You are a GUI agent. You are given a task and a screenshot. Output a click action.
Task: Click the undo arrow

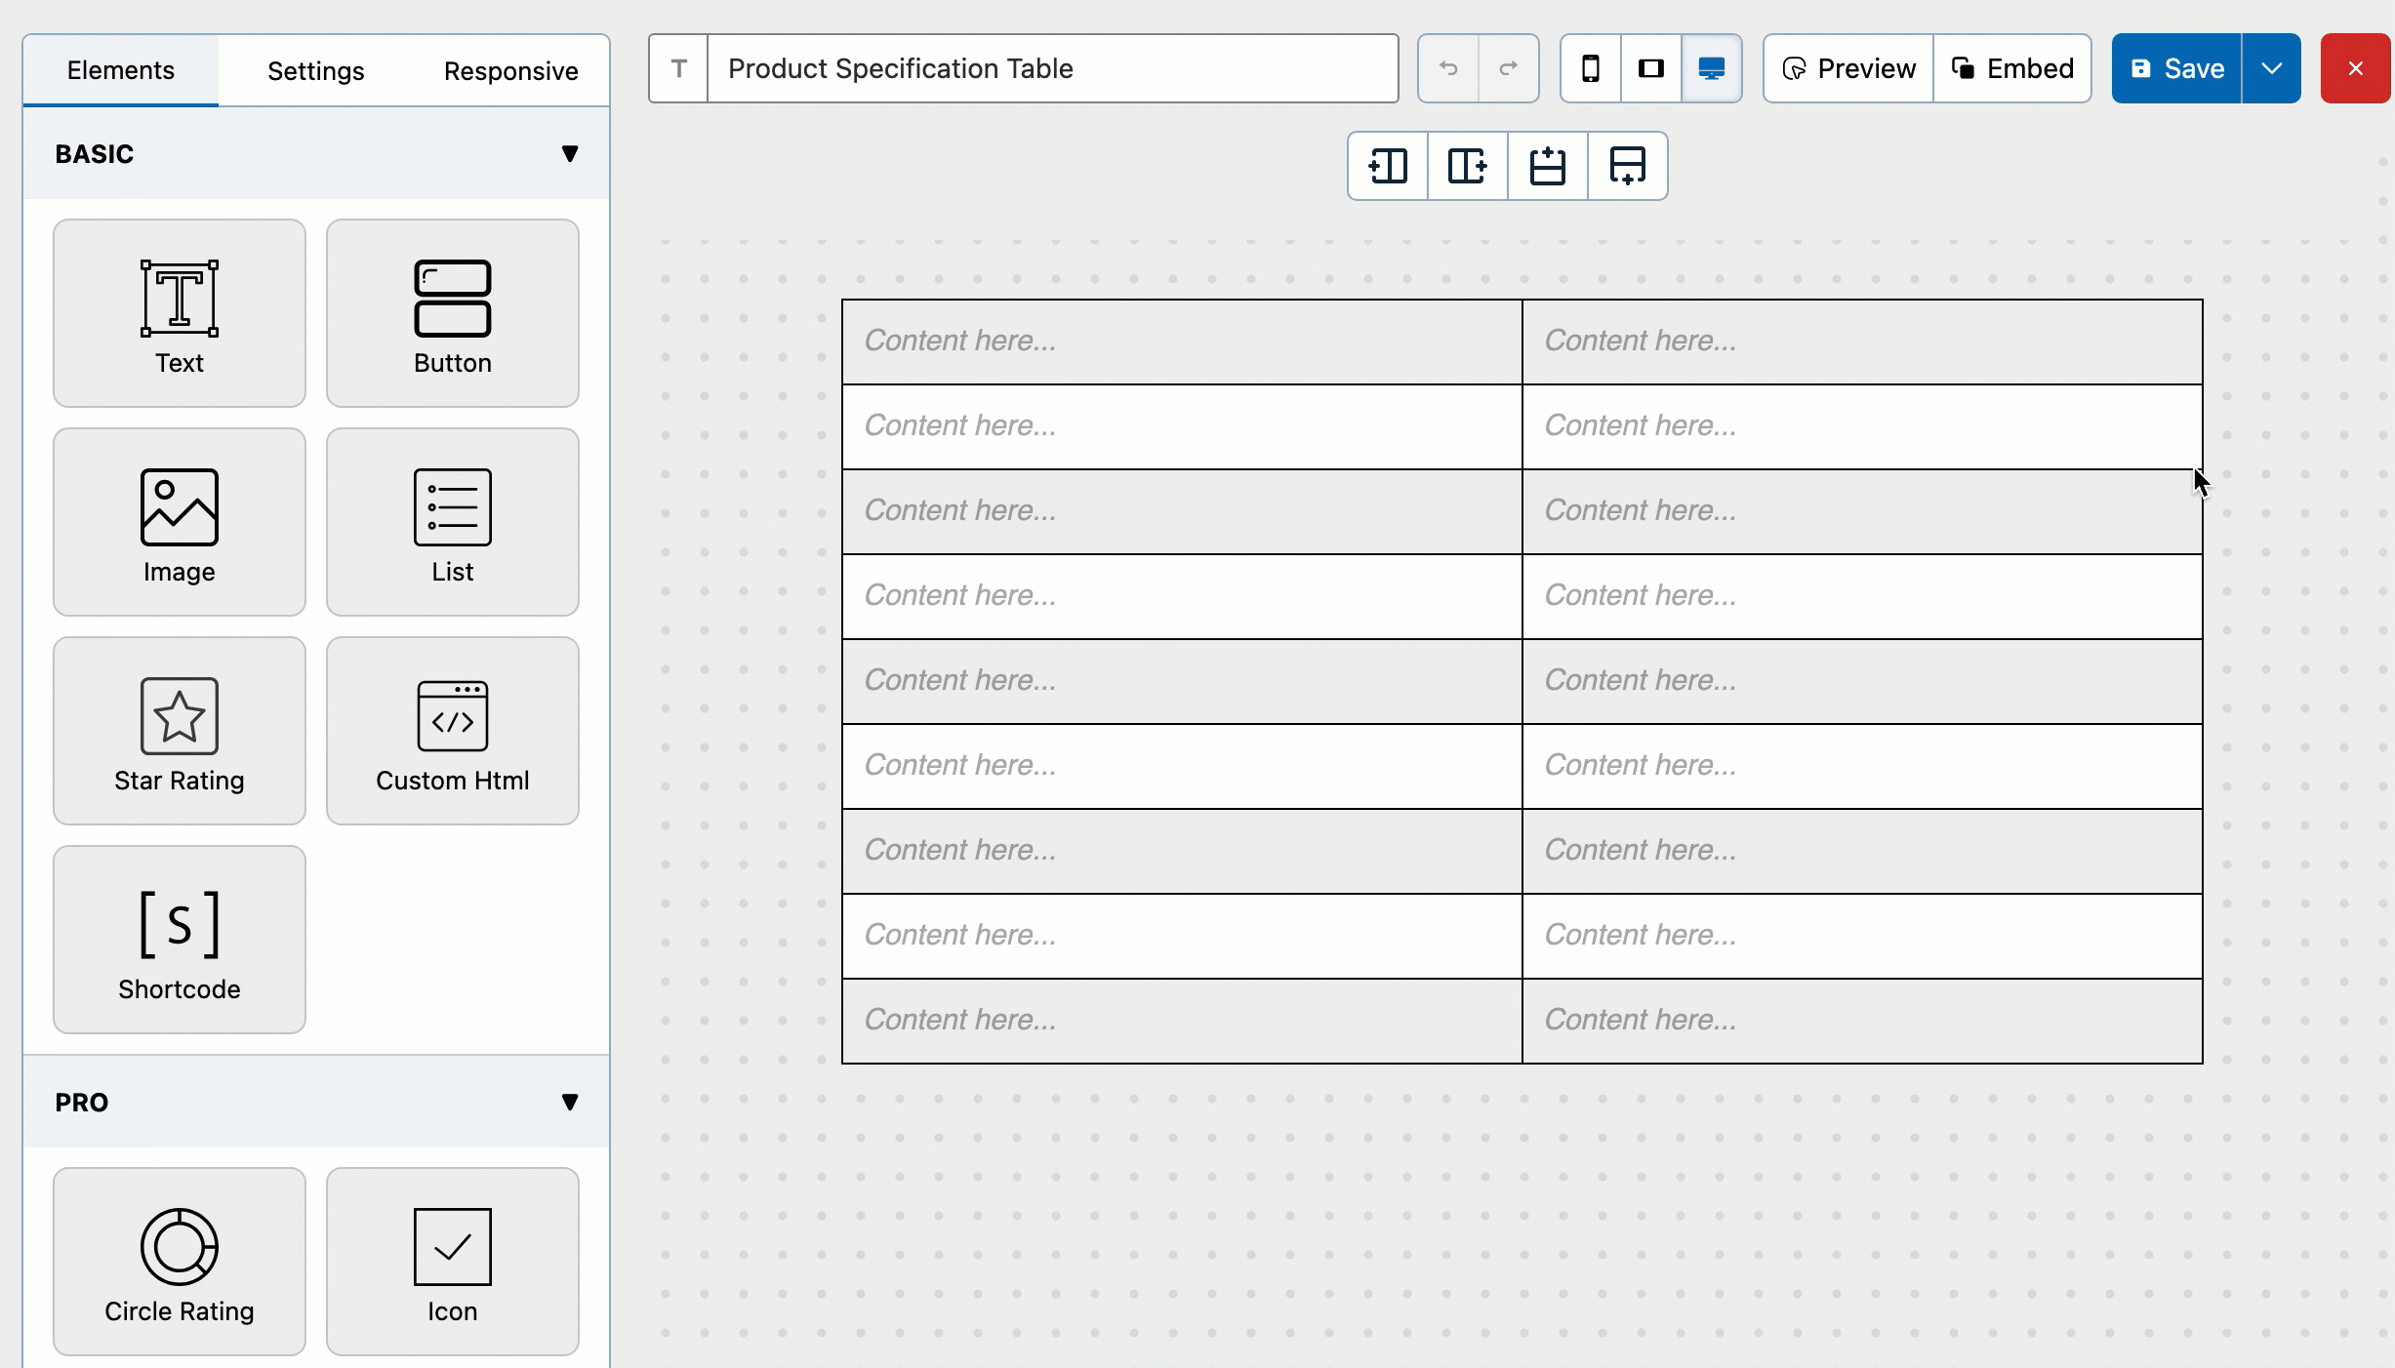coord(1448,68)
